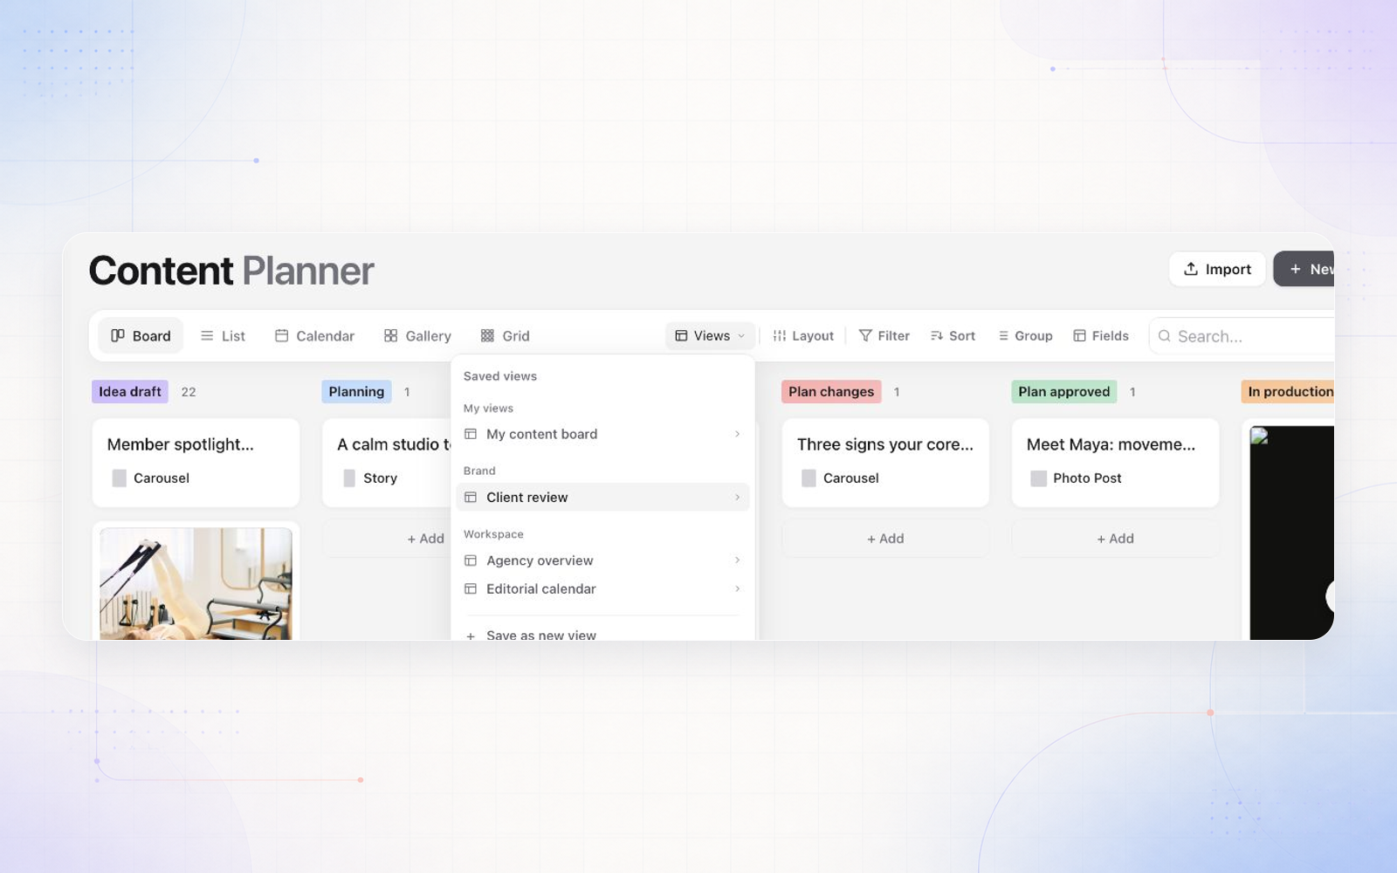Open the Grid view tab

point(505,336)
